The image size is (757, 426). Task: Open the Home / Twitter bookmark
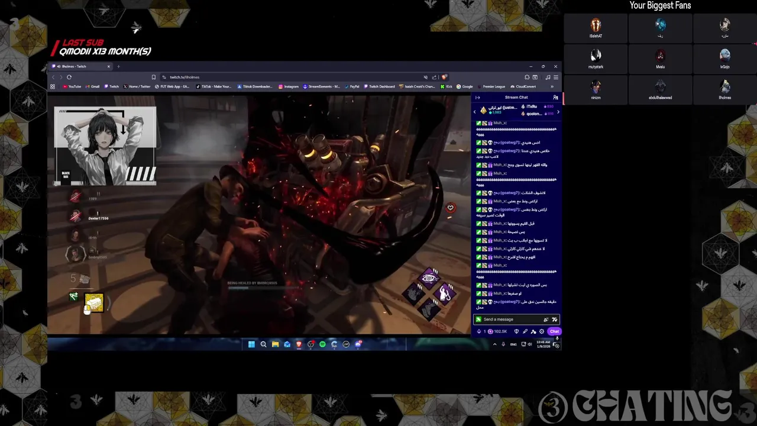(137, 86)
